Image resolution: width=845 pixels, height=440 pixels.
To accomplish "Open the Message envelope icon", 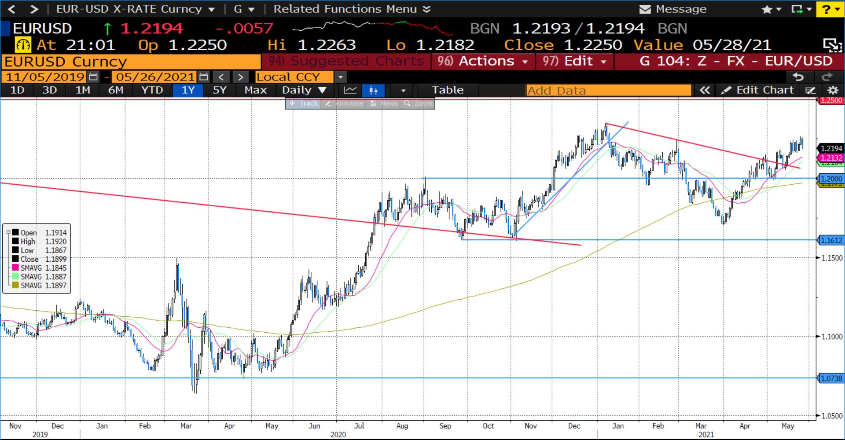I will click(645, 9).
